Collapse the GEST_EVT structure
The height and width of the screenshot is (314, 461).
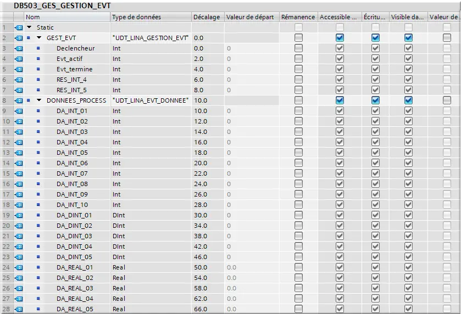[39, 37]
